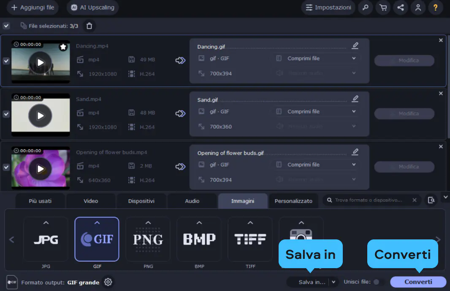The width and height of the screenshot is (450, 291).
Task: Open the Comprimi file dropdown for Sand.gif
Action: click(314, 111)
